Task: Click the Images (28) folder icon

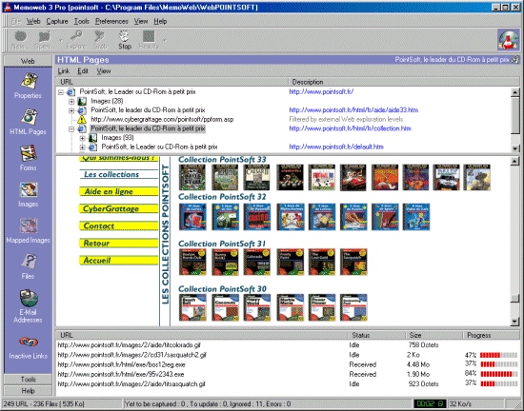Action: [82, 101]
